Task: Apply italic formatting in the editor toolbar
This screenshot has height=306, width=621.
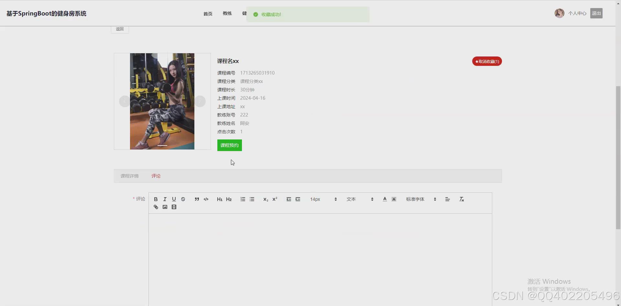Action: (x=165, y=199)
